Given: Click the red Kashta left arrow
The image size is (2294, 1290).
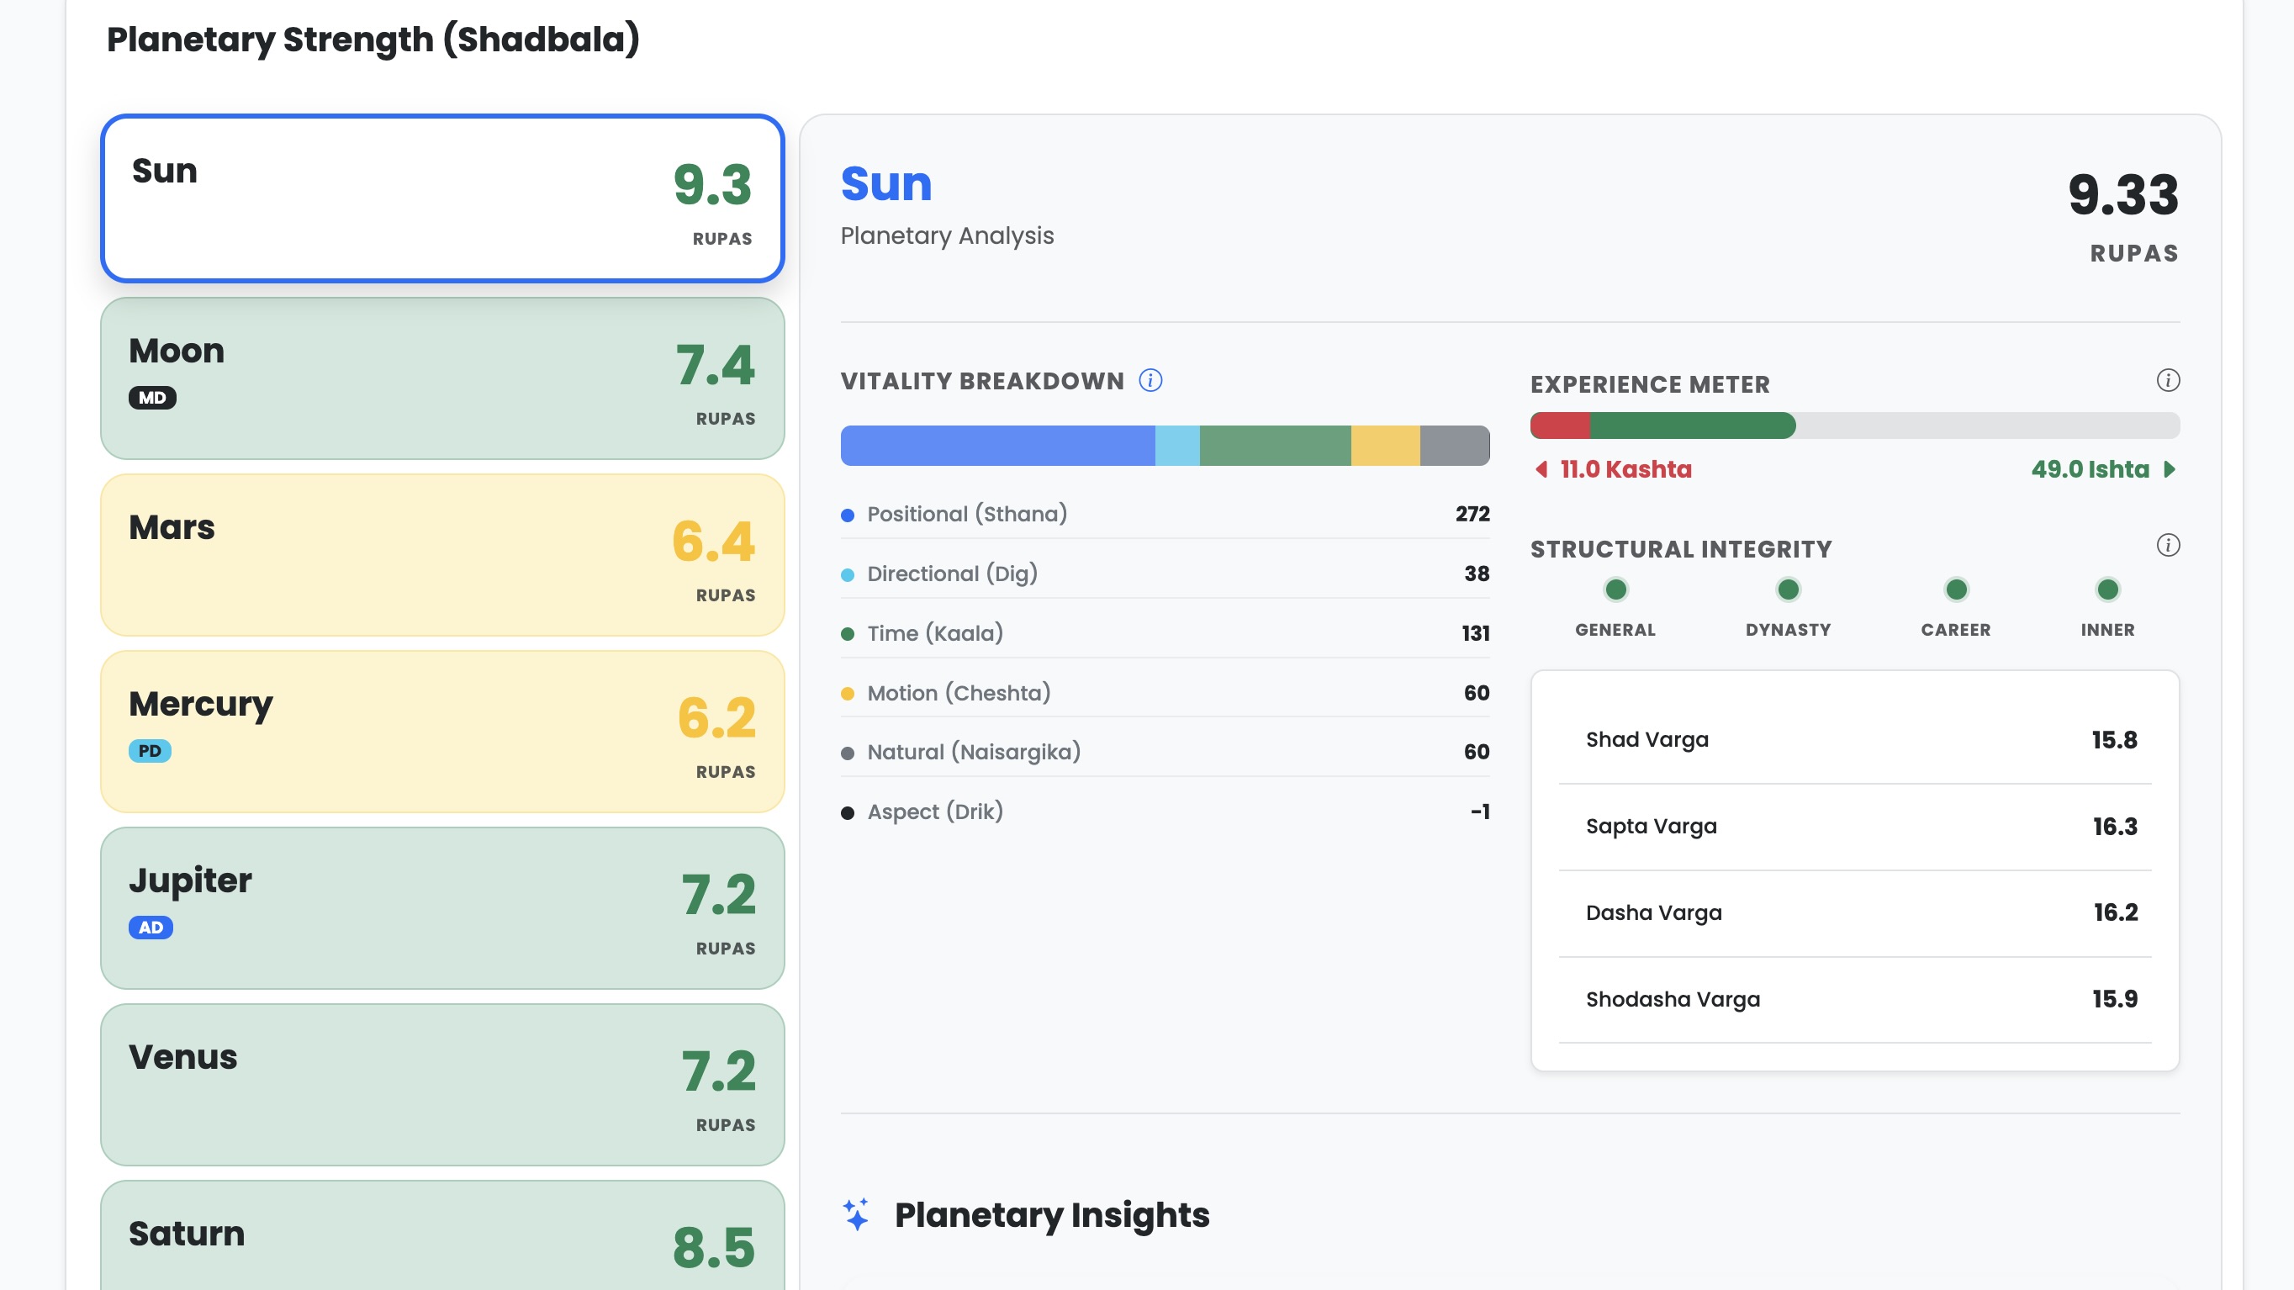Looking at the screenshot, I should click(x=1541, y=469).
